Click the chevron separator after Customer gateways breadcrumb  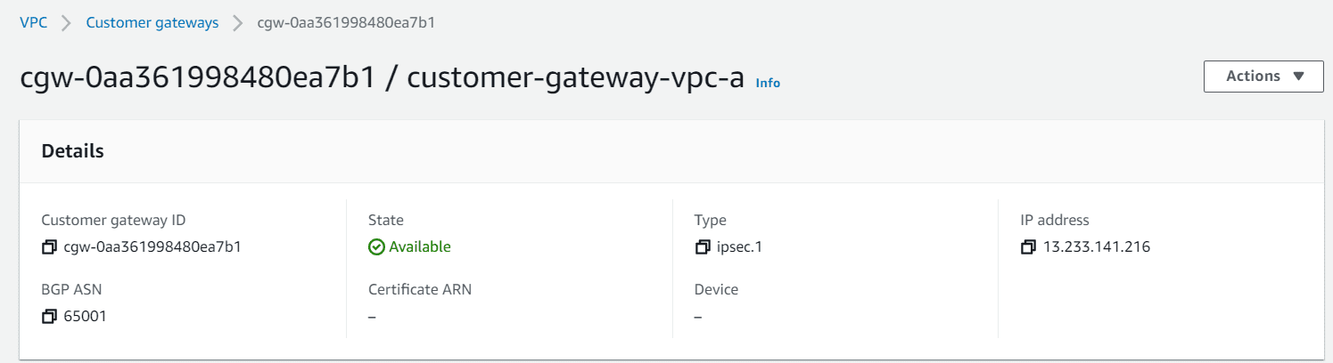point(238,23)
